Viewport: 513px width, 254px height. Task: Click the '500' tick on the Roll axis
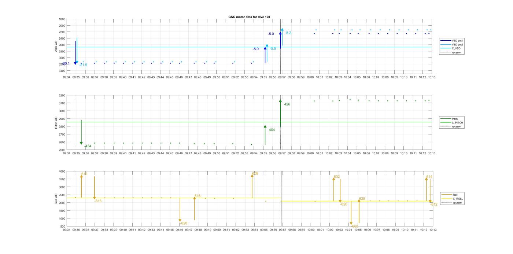pyautogui.click(x=63, y=227)
